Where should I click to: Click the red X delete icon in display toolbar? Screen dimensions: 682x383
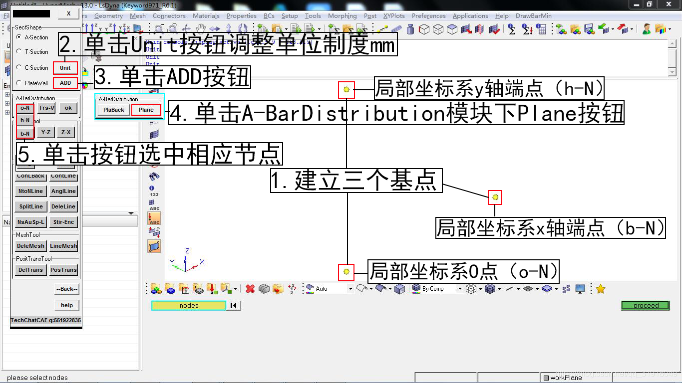click(250, 289)
